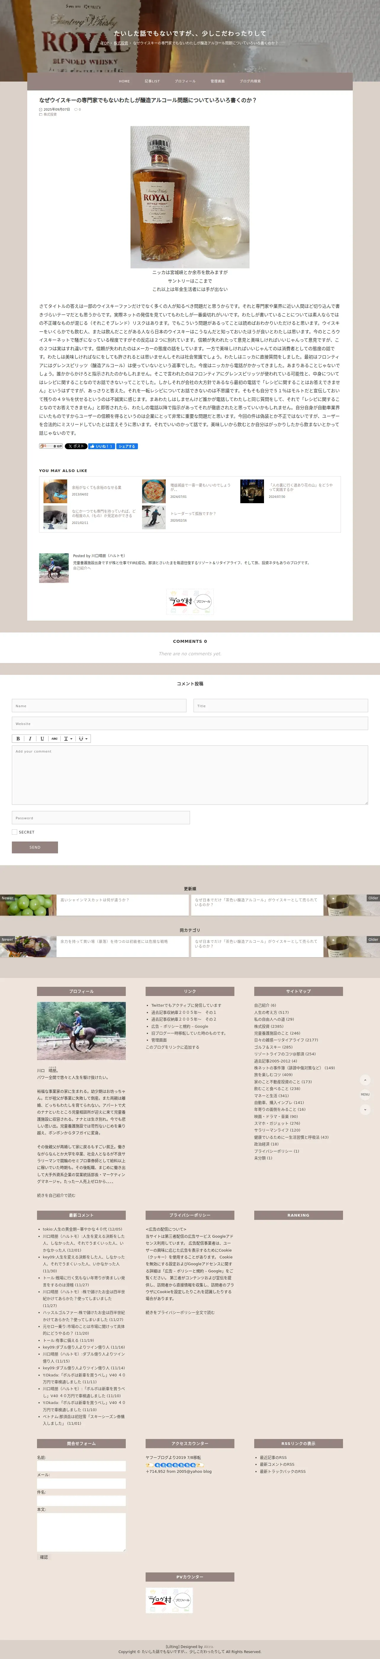Click the Facebook いいね button
This screenshot has width=380, height=1659.
tap(102, 446)
